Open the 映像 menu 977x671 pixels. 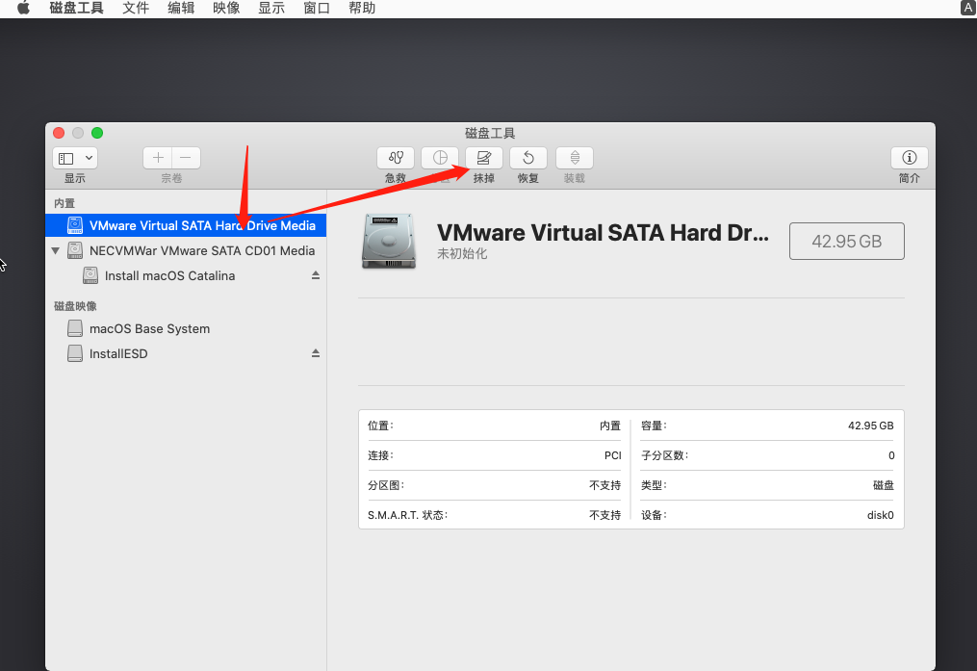pos(226,8)
